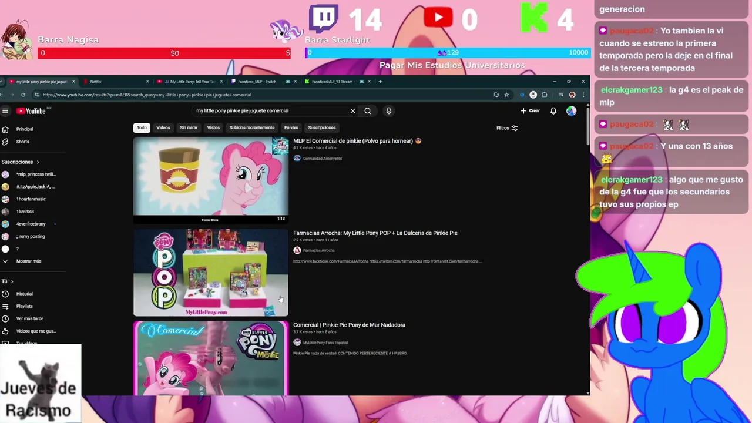Bookmark this page with the star
Screen dimensions: 752x423
tap(506, 95)
